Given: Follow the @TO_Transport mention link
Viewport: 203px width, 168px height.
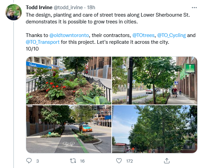Looking at the screenshot, I should click(42, 42).
